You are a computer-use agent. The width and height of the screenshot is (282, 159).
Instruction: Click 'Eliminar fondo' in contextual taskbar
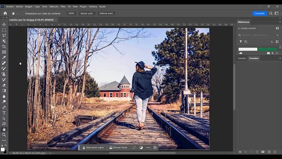tap(119, 148)
